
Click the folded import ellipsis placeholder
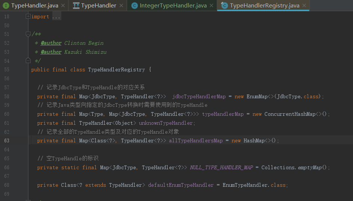click(56, 17)
